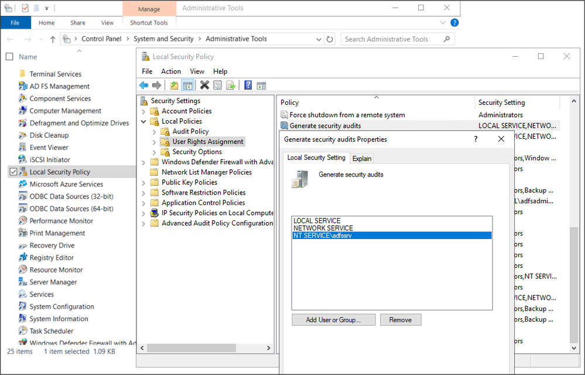Expand the Security Options tree node
The image size is (585, 375).
pyautogui.click(x=154, y=152)
